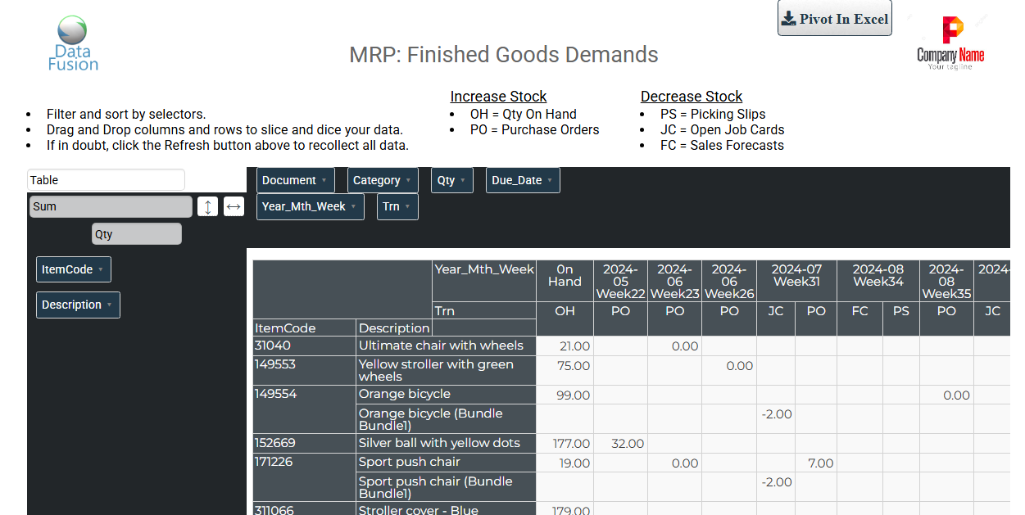Toggle column sort order horizontal arrow

(234, 206)
